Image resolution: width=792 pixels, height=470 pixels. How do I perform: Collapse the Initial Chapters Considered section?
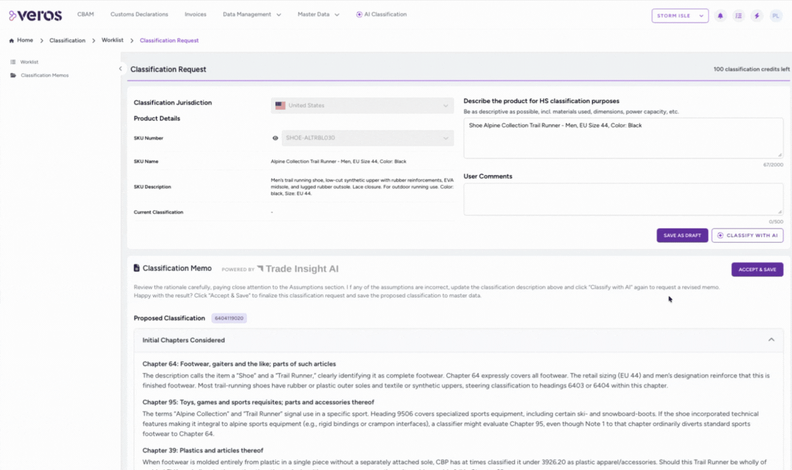click(x=771, y=340)
